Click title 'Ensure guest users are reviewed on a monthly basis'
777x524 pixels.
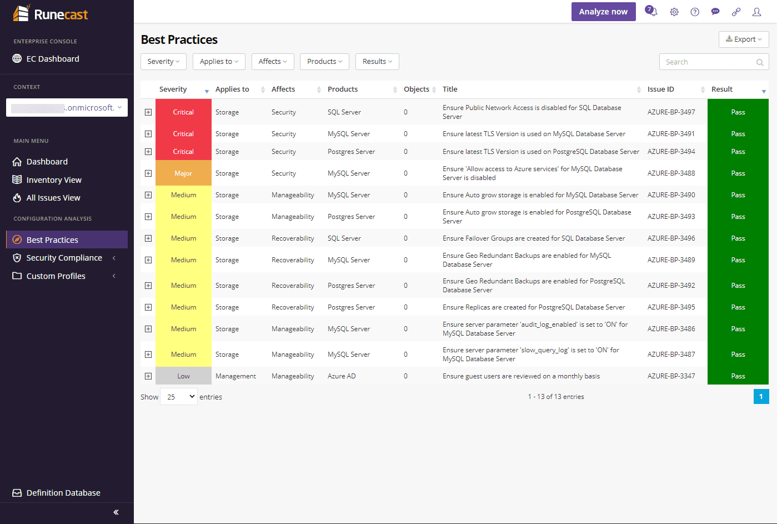[521, 376]
